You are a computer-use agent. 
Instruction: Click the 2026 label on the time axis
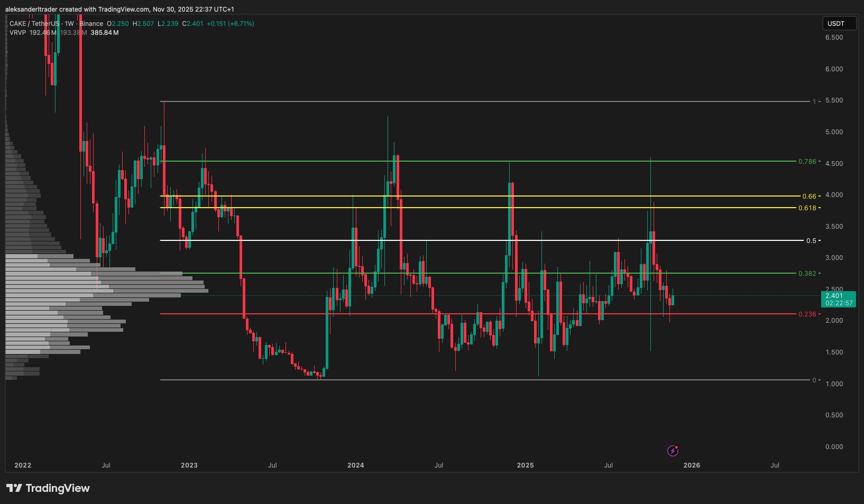coord(692,465)
